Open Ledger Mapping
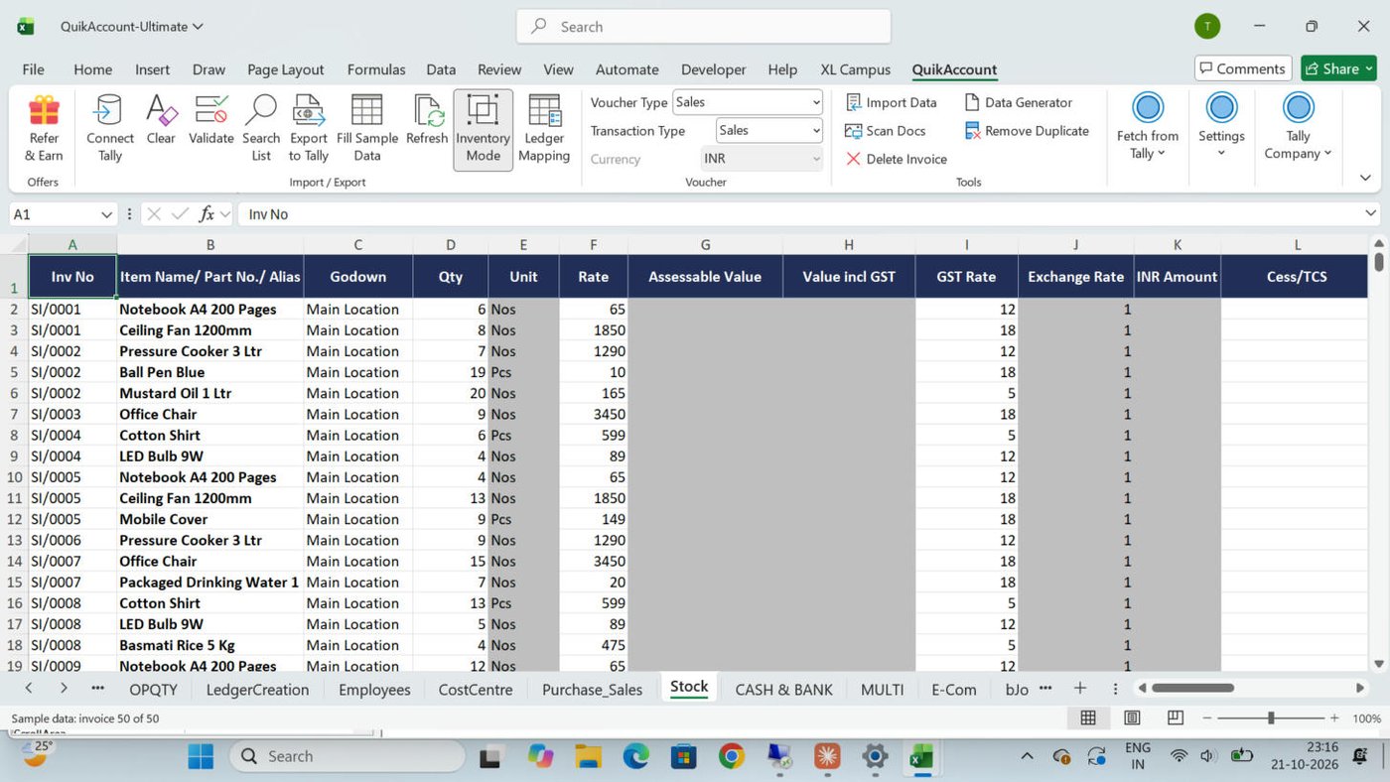 pos(544,129)
